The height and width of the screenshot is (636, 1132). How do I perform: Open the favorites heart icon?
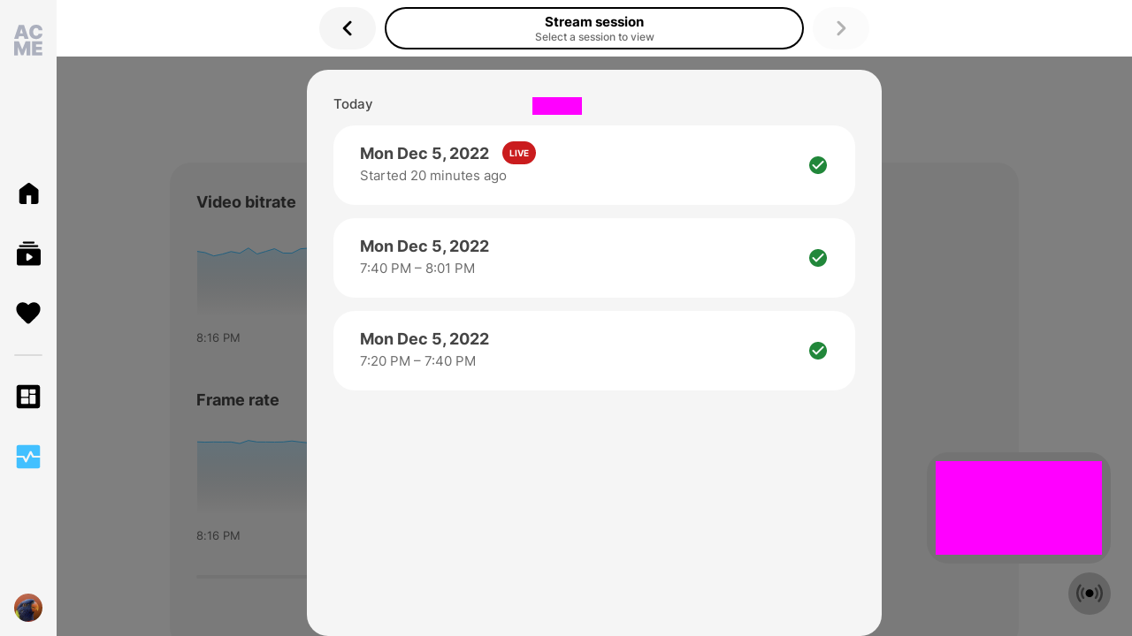click(28, 313)
